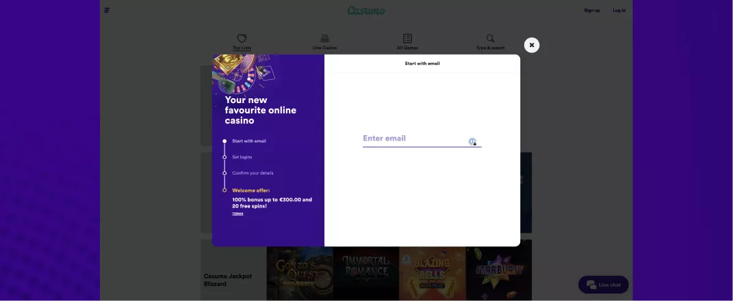Open the Type & search tab
The image size is (733, 301).
490,42
